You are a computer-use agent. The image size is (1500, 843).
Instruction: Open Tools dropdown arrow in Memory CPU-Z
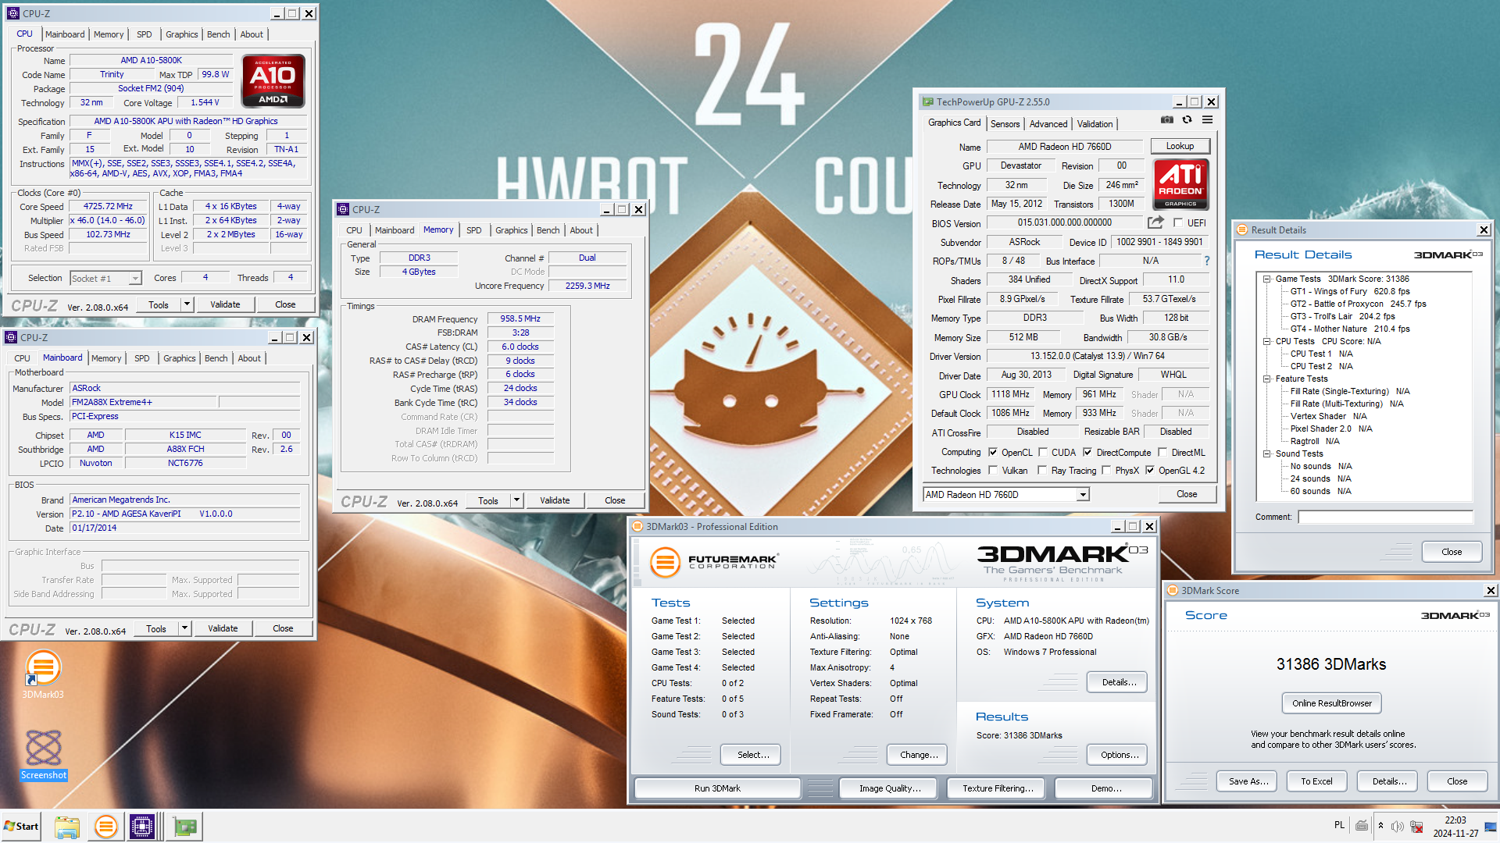coord(516,500)
